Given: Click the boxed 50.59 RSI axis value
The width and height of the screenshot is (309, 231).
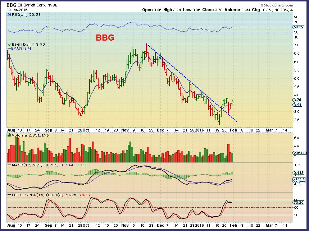Looking at the screenshot, I should click(299, 27).
